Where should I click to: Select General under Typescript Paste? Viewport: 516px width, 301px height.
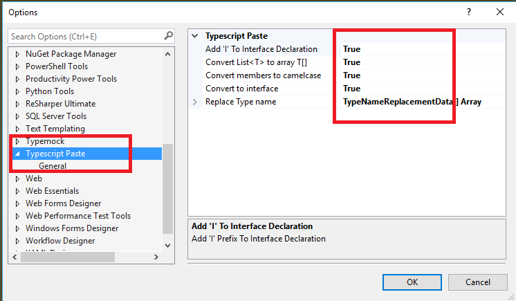pyautogui.click(x=53, y=166)
